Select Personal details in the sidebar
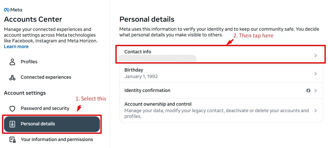328x148 pixels. pos(38,124)
